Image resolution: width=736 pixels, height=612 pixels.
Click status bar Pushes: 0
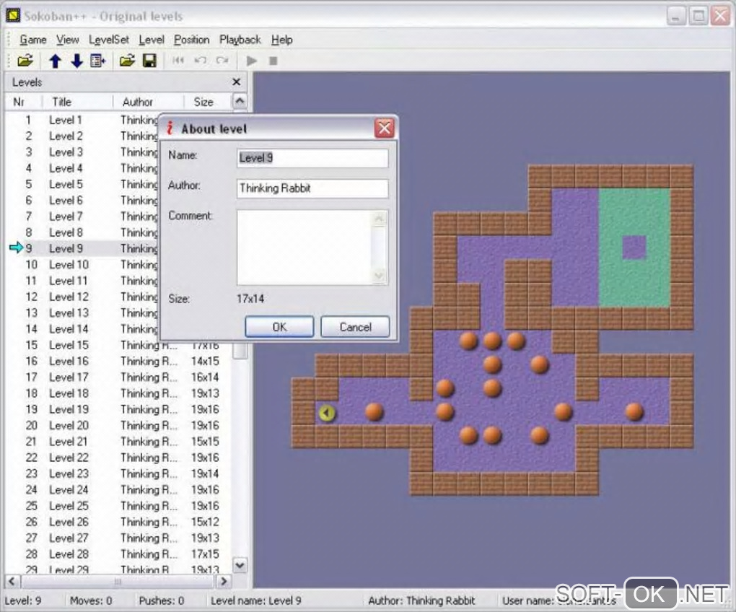[x=161, y=600]
